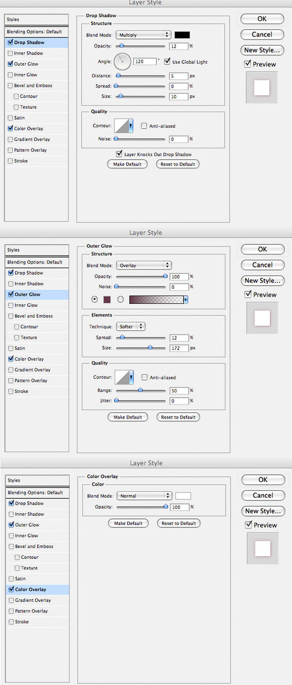Viewport: 292px width, 685px height.
Task: Check Bevel and Emboss in the dialog showing Drop Shadow settings
Action: pyautogui.click(x=10, y=86)
